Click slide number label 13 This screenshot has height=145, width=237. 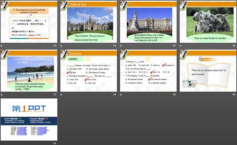tap(55, 45)
